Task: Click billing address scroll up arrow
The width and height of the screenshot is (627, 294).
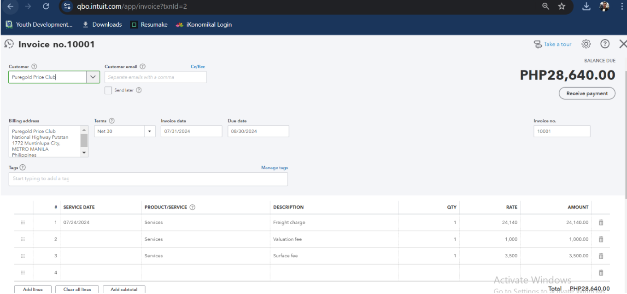Action: [x=84, y=129]
